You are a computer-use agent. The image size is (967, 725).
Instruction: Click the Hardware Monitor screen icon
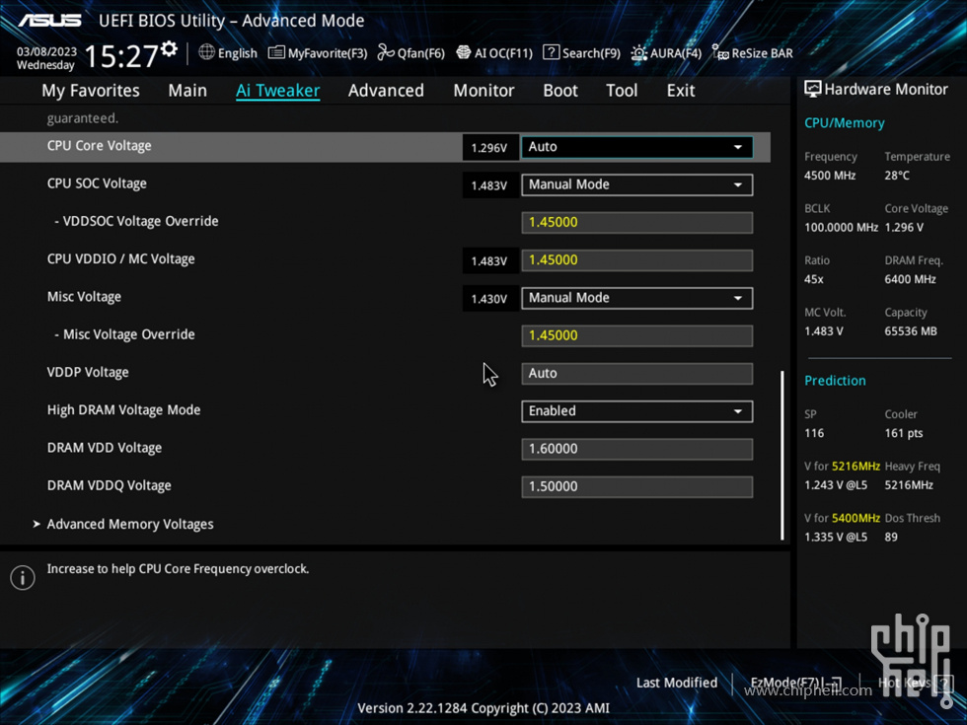point(813,90)
